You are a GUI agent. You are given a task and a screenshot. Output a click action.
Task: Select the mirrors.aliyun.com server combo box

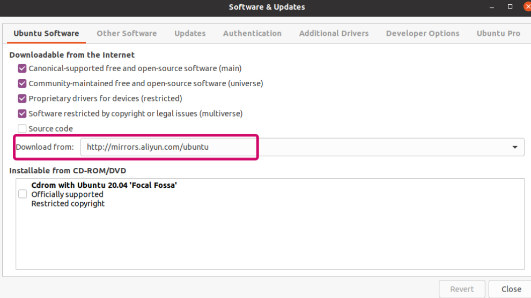tap(303, 147)
